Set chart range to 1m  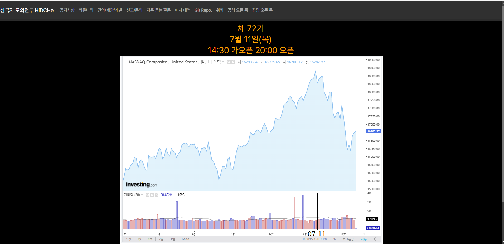point(150,239)
